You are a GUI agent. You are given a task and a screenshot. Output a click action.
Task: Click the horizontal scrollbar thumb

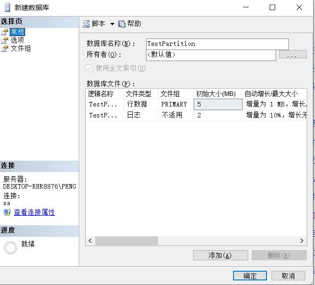(126, 241)
